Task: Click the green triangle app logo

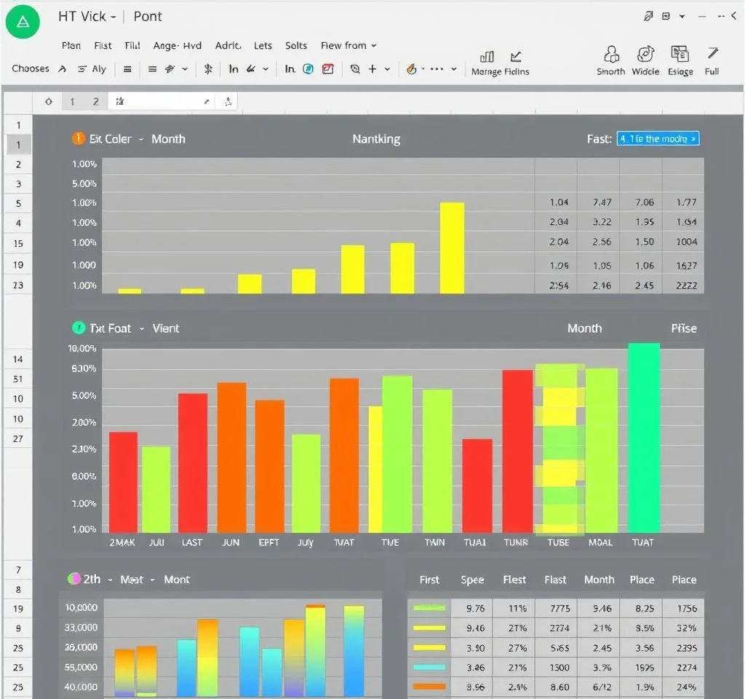Action: pyautogui.click(x=24, y=22)
